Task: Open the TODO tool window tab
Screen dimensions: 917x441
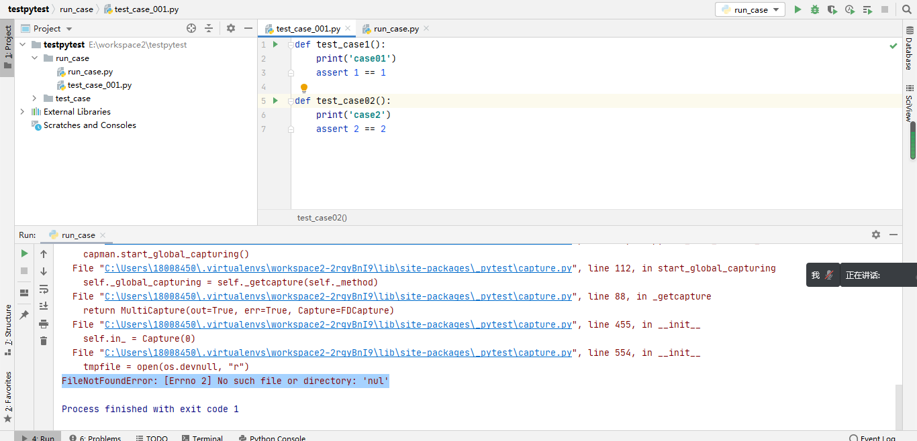Action: (151, 438)
